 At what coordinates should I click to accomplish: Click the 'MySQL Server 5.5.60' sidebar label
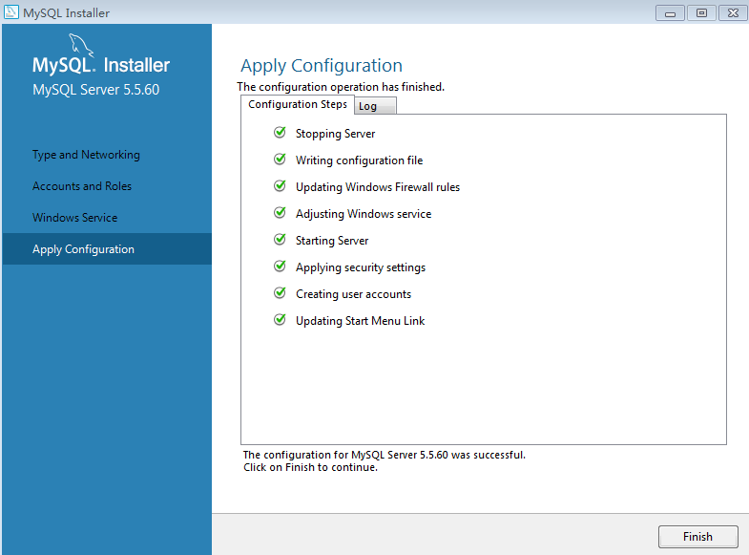click(96, 90)
